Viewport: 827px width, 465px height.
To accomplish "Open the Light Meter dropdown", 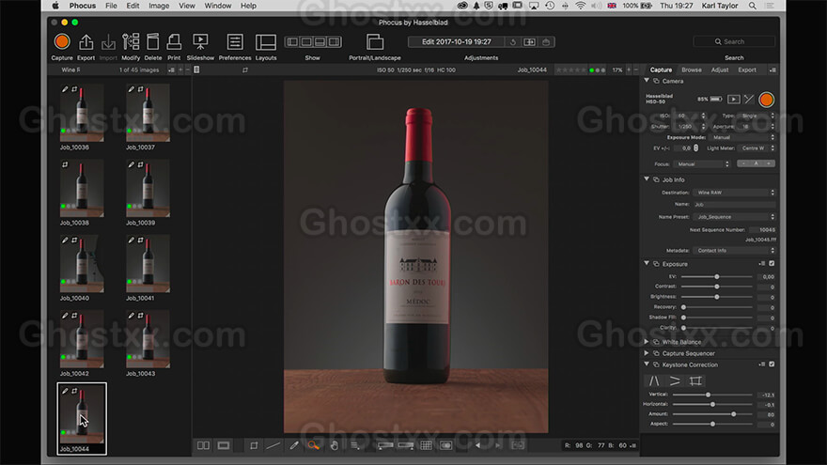I will (757, 148).
